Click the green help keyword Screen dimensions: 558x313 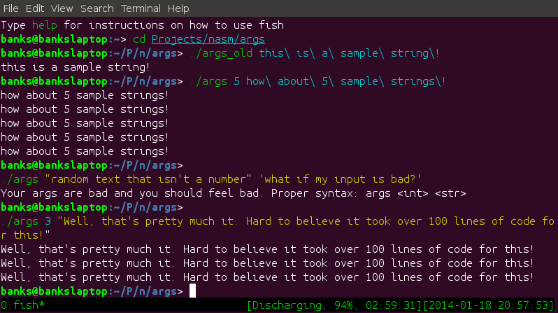click(x=45, y=25)
